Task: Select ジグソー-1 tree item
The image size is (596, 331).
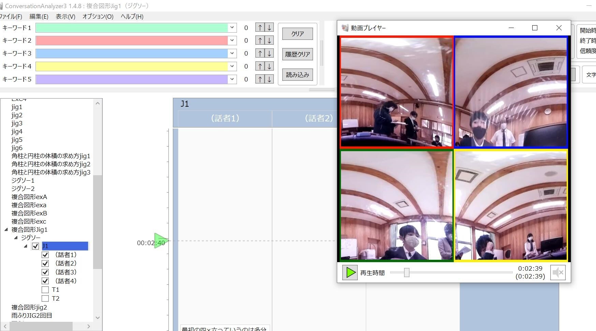Action: coord(23,180)
